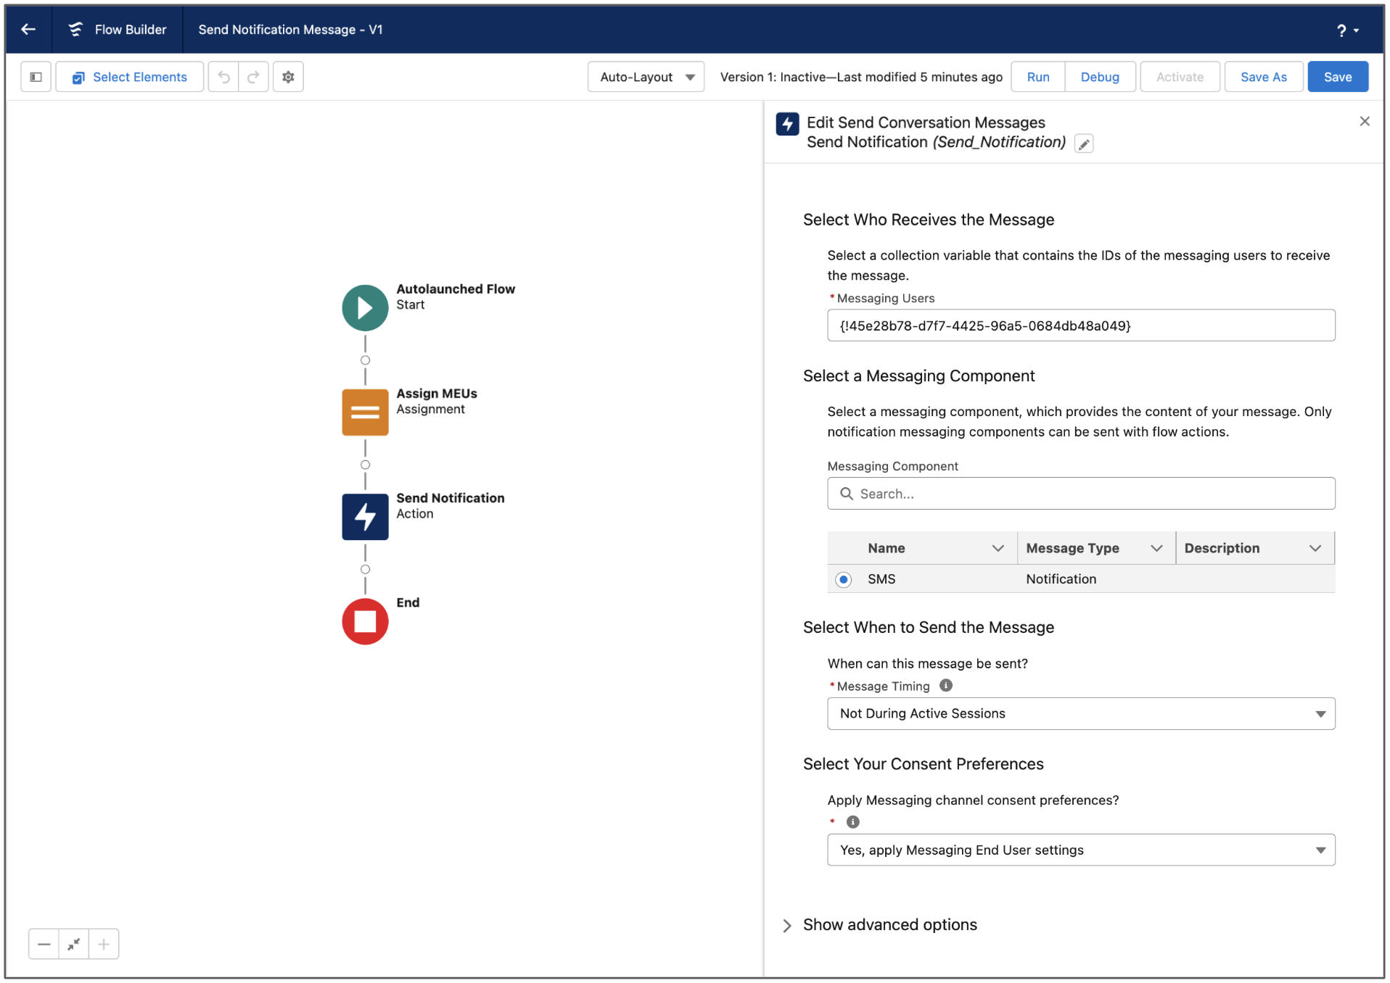Click the Debug button
Image resolution: width=1390 pixels, height=983 pixels.
pyautogui.click(x=1099, y=76)
